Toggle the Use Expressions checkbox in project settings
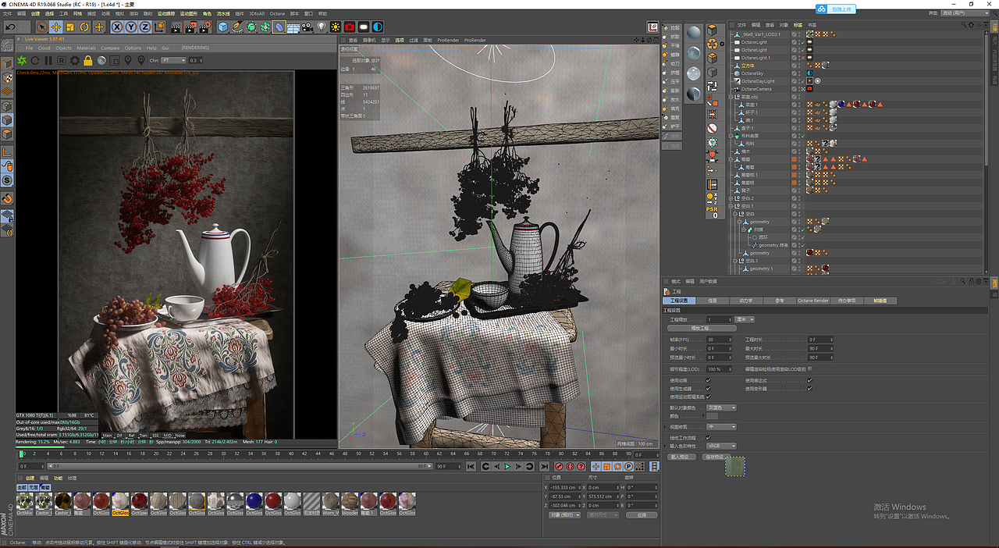This screenshot has height=548, width=999. [x=809, y=381]
